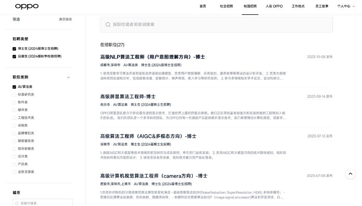Click 南京市 location of 屏显 job
362x206 pixels.
(105, 104)
